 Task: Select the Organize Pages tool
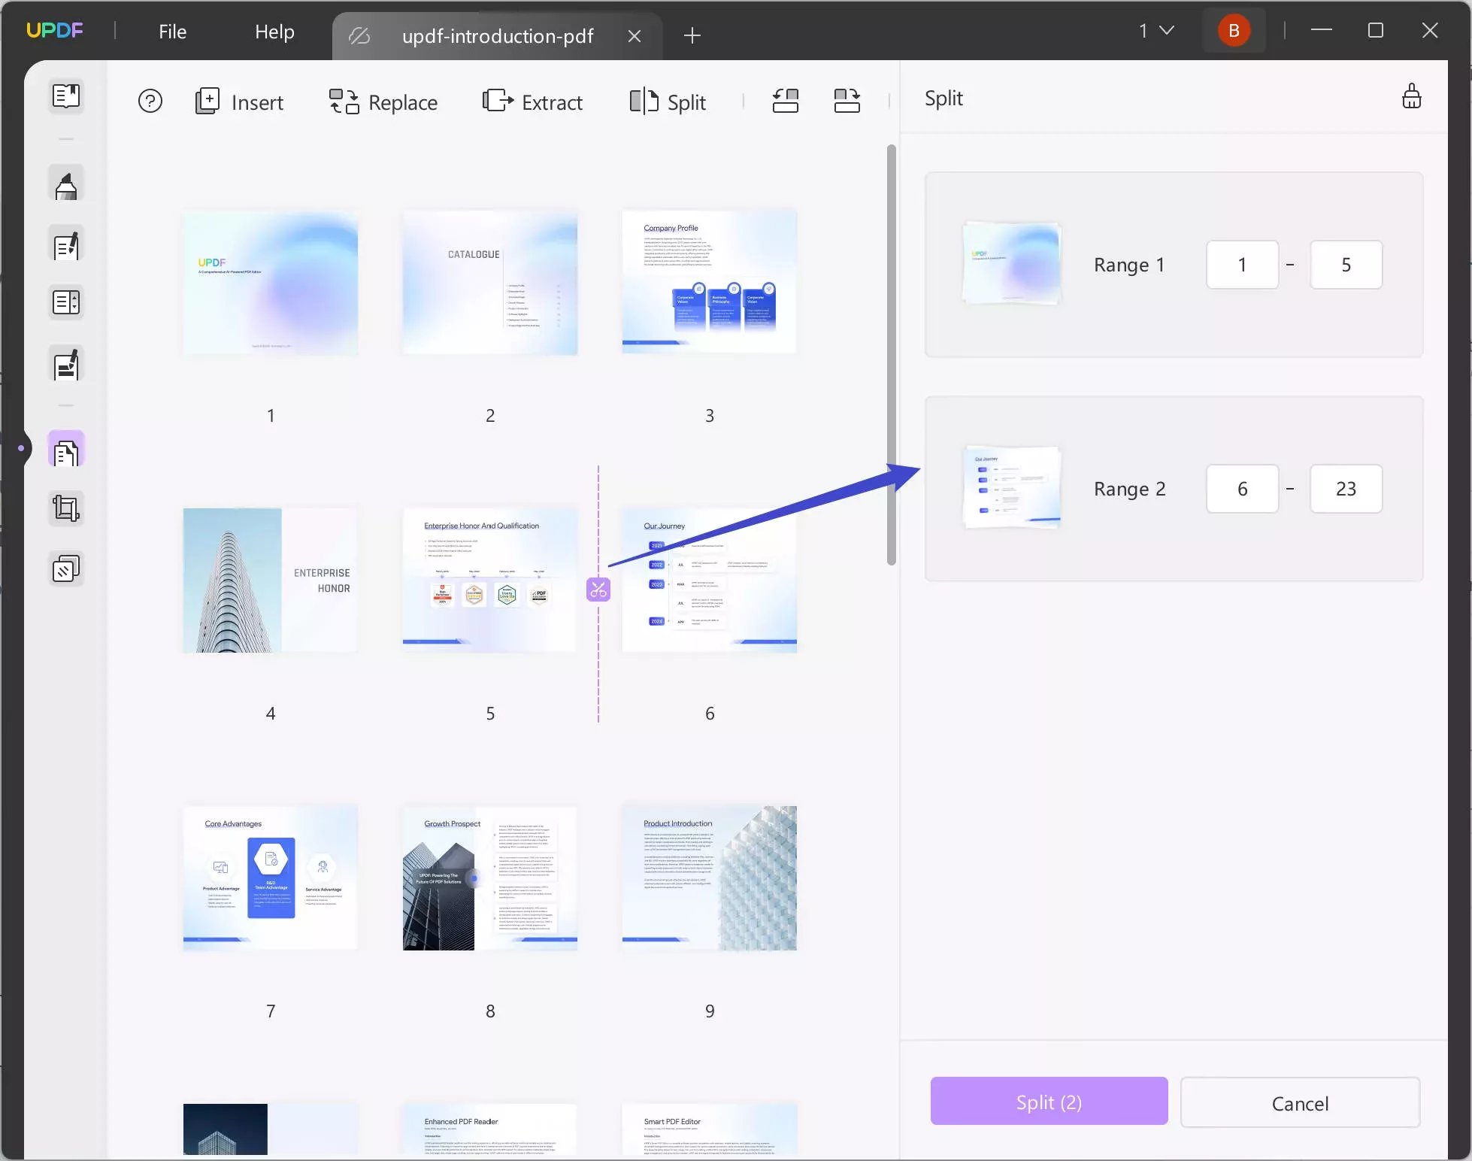click(x=66, y=450)
